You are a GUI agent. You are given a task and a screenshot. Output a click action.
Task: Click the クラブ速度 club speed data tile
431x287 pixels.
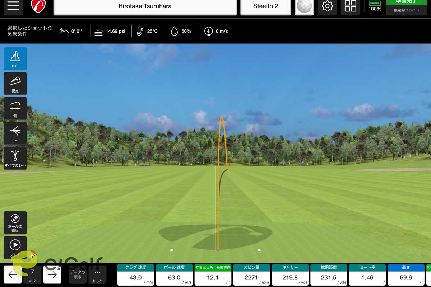[136, 275]
